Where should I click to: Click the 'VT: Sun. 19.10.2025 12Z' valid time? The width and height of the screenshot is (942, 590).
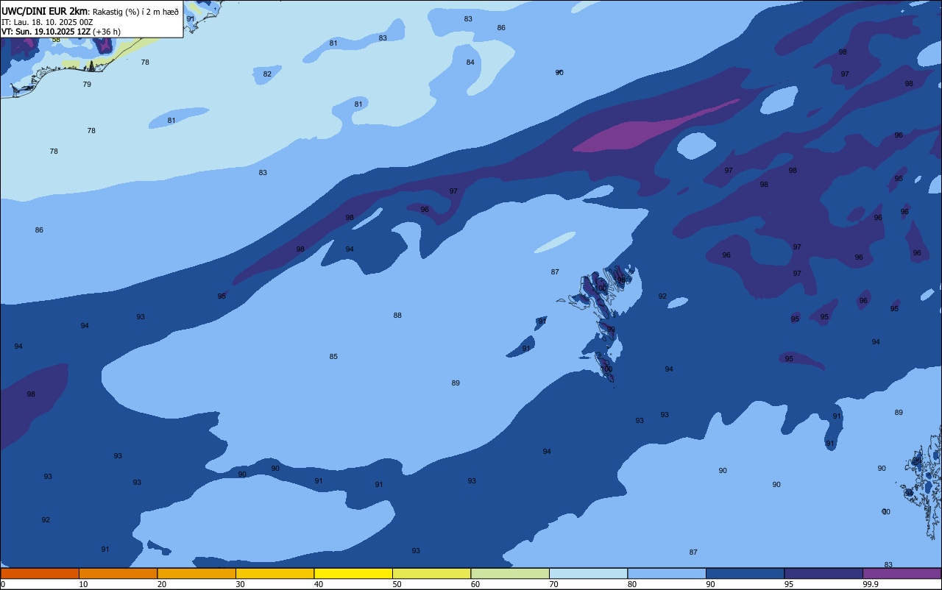pos(46,32)
